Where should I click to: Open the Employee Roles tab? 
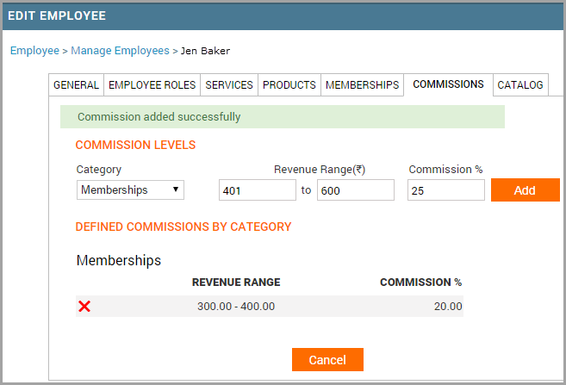tap(152, 84)
